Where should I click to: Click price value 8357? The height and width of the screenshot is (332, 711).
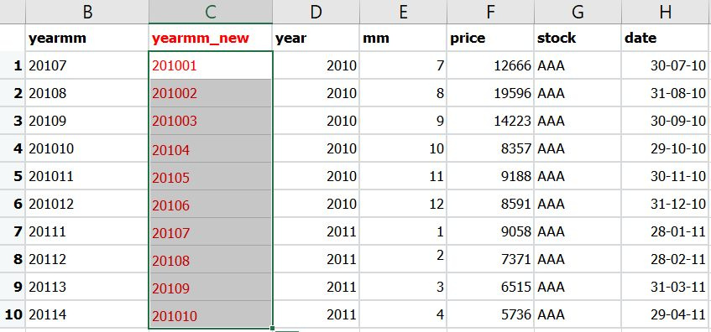tap(490, 148)
